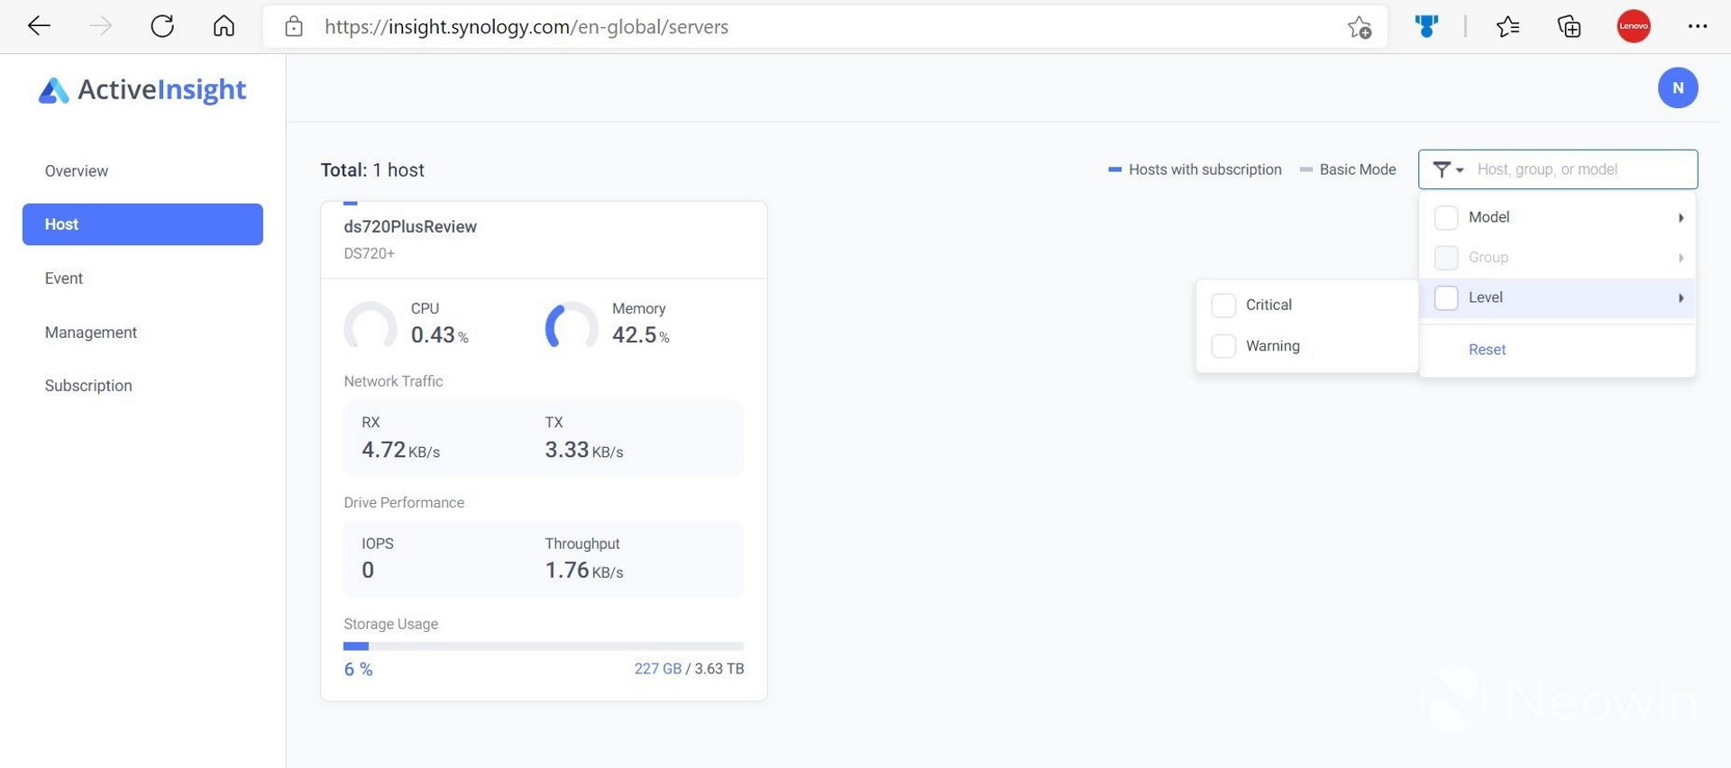Image resolution: width=1731 pixels, height=768 pixels.
Task: Reload the page with the refresh icon
Action: click(162, 26)
